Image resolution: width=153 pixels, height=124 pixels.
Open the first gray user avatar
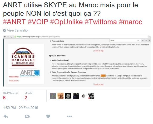click(53, 96)
